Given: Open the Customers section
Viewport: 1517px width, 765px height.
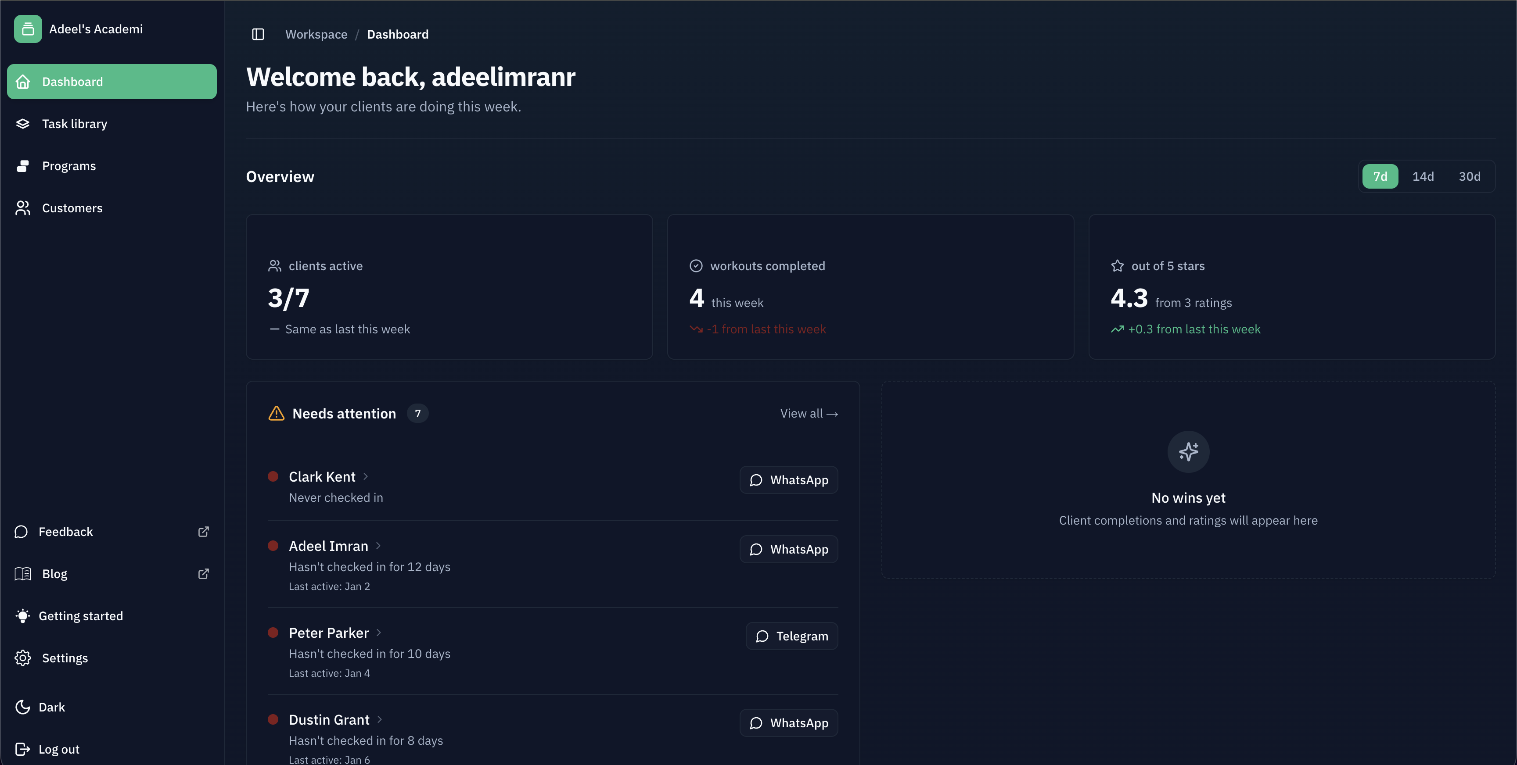Looking at the screenshot, I should point(72,208).
